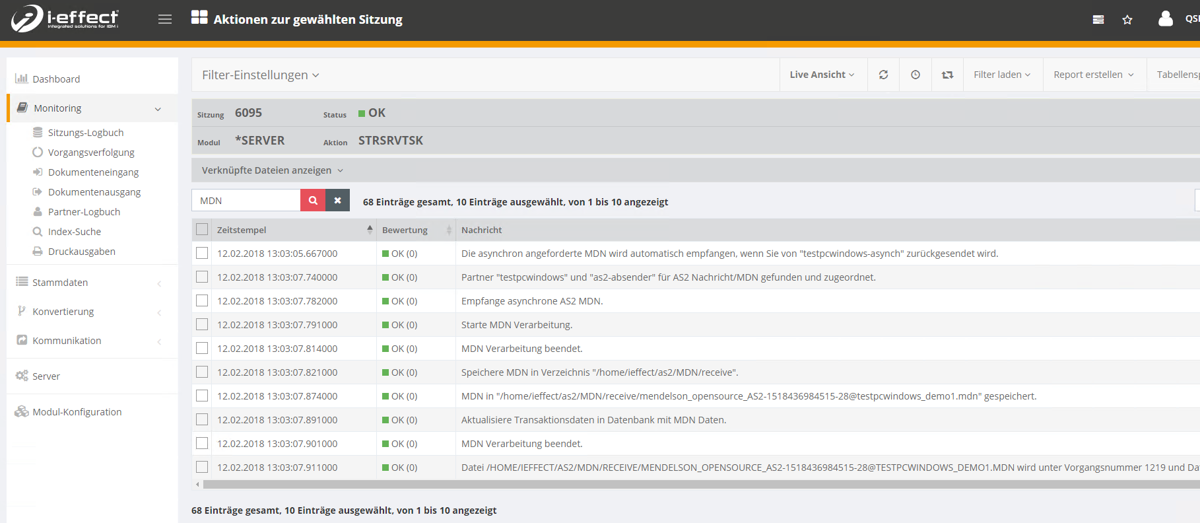Open the Report erstellen menu
The width and height of the screenshot is (1200, 523).
[x=1093, y=75]
